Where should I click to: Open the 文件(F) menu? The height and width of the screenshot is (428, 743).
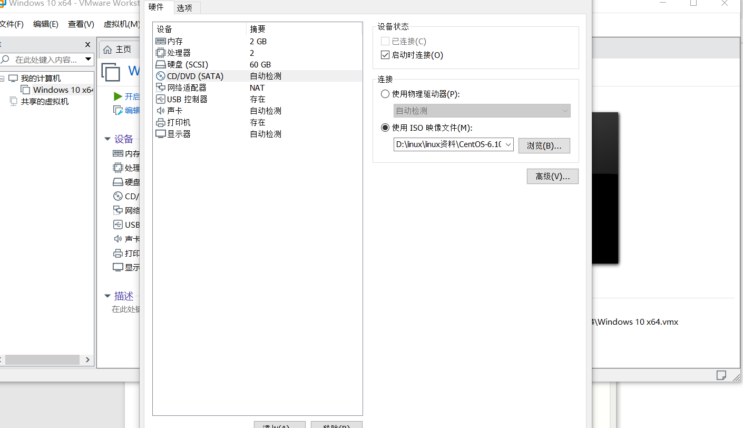coord(12,24)
